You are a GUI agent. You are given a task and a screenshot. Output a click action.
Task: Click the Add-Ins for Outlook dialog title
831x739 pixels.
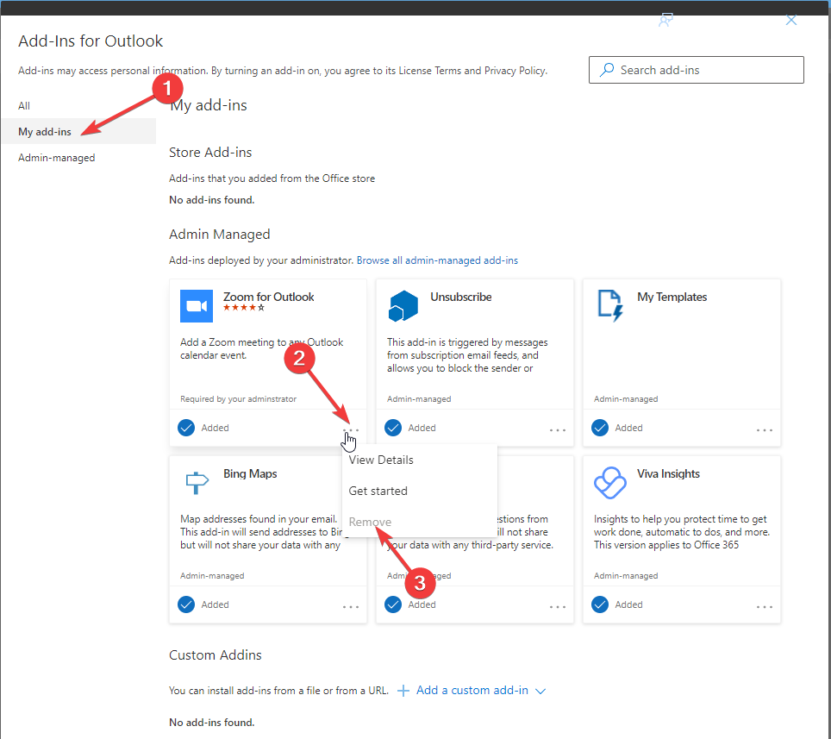tap(91, 41)
